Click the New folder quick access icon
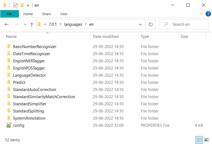Image resolution: width=212 pixels, height=144 pixels. pos(22,5)
